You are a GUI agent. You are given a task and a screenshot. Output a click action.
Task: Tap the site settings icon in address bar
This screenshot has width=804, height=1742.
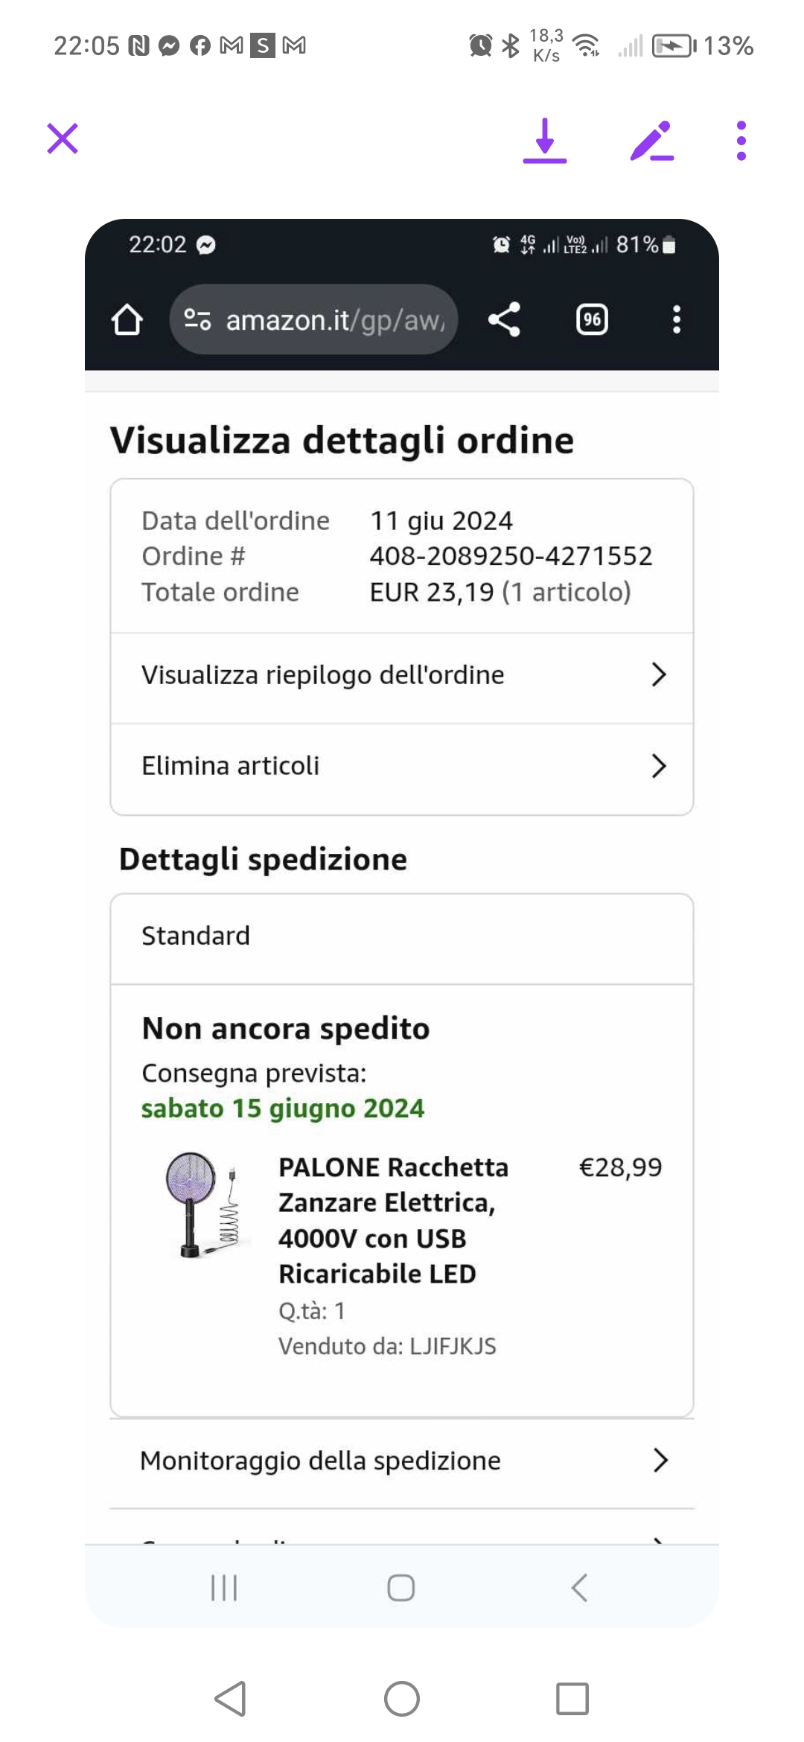(197, 320)
